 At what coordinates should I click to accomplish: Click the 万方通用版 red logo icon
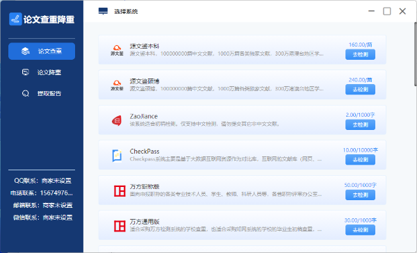pos(120,226)
